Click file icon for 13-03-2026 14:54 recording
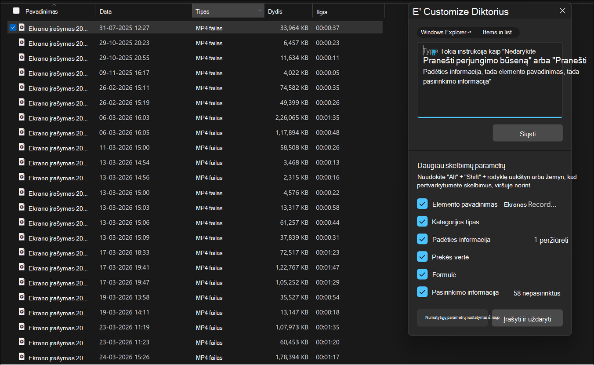594x365 pixels. pos(21,162)
